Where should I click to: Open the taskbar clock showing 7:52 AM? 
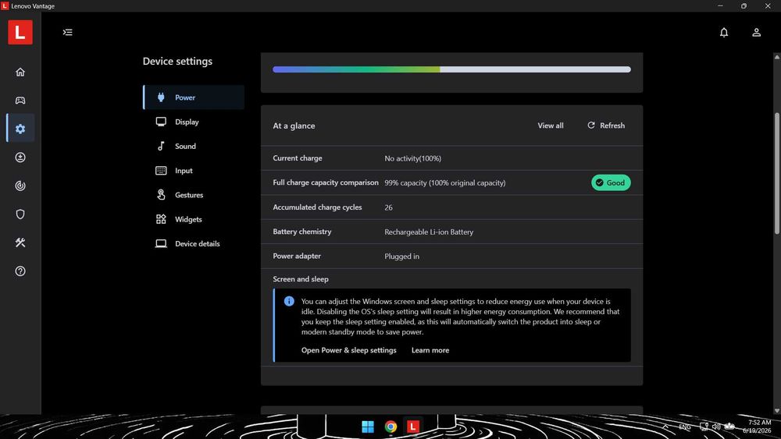coord(758,426)
